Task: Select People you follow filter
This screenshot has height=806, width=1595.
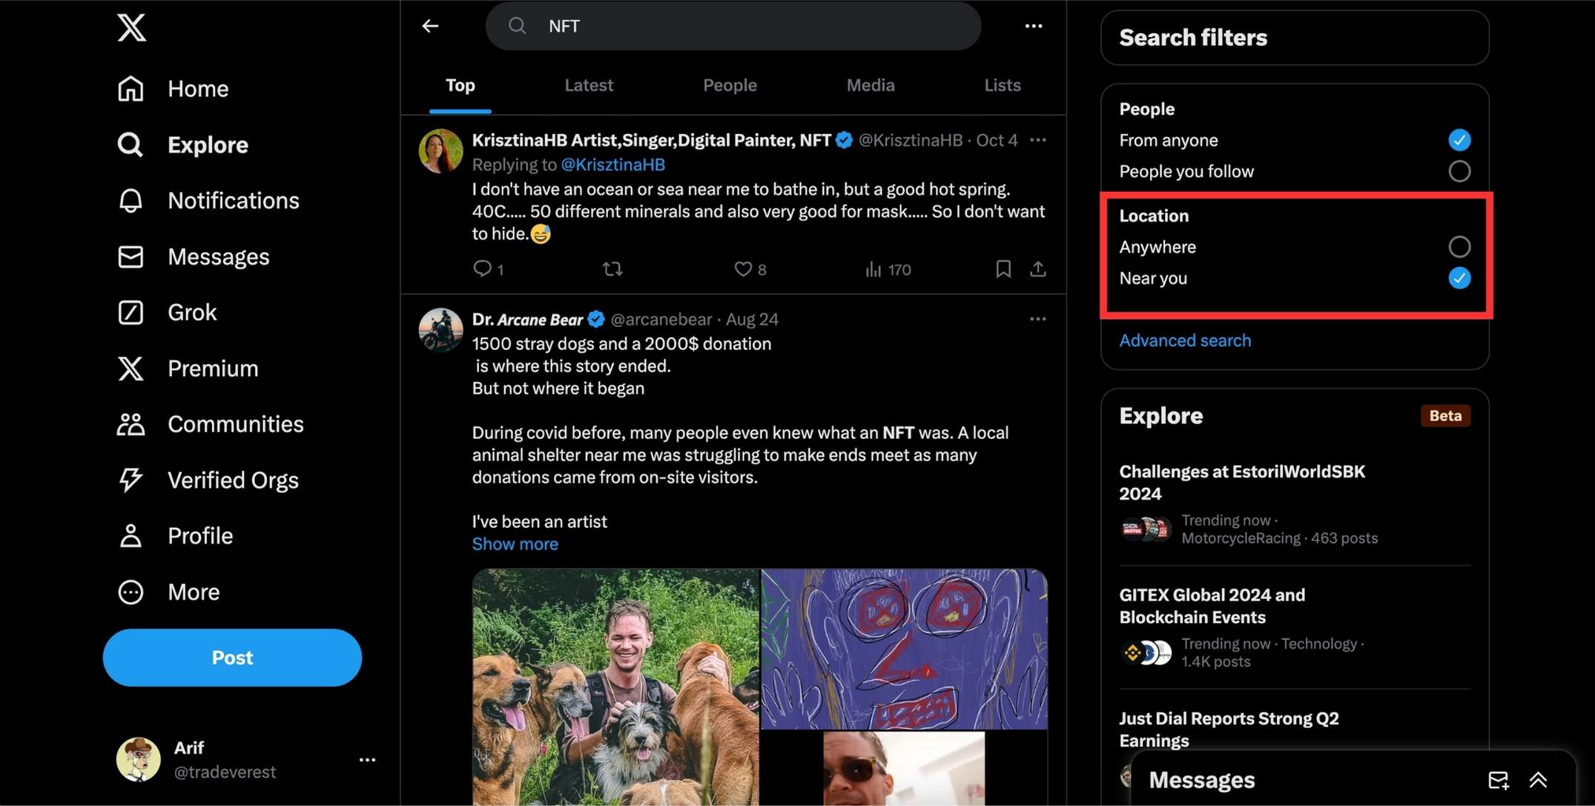Action: 1459,171
